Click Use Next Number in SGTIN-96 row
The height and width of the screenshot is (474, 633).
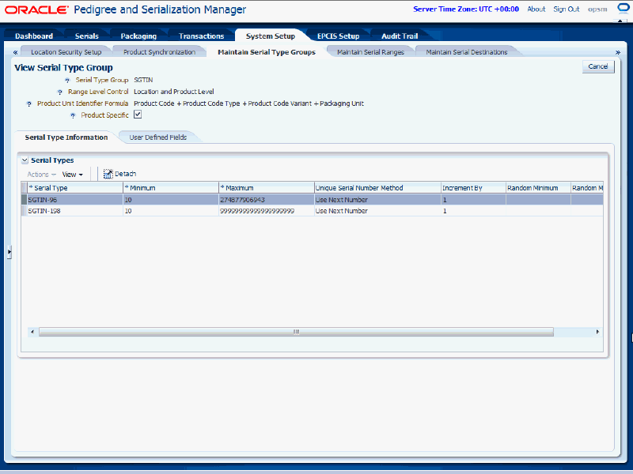point(342,200)
